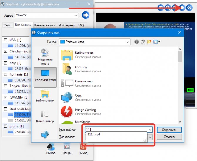This screenshot has height=161, width=197.
Task: Collapse the Christian Broadcasting group
Action: 6,51
